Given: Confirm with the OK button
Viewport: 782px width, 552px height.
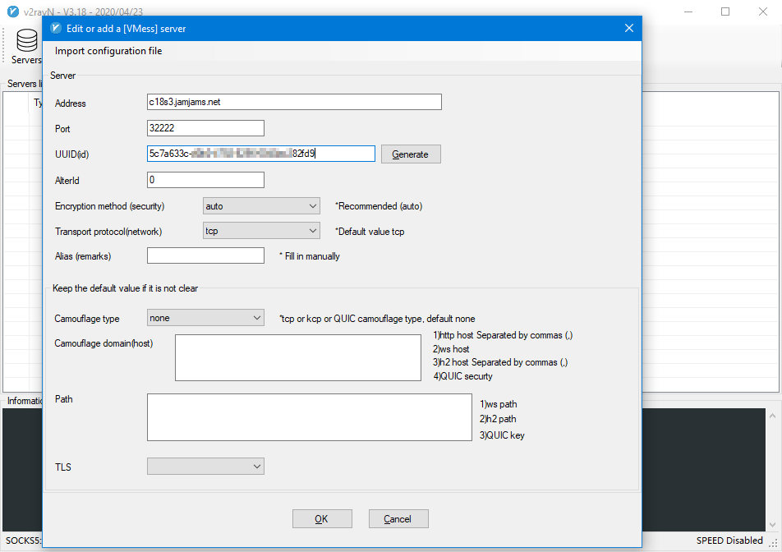Looking at the screenshot, I should (x=322, y=518).
